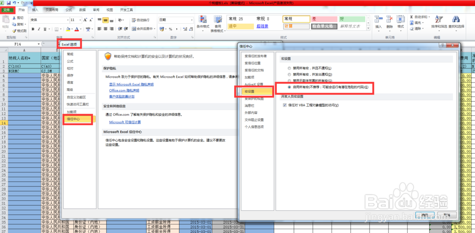The height and width of the screenshot is (233, 475).
Task: Select Macro Settings (宏设置) in Trust Center
Action: 256,91
